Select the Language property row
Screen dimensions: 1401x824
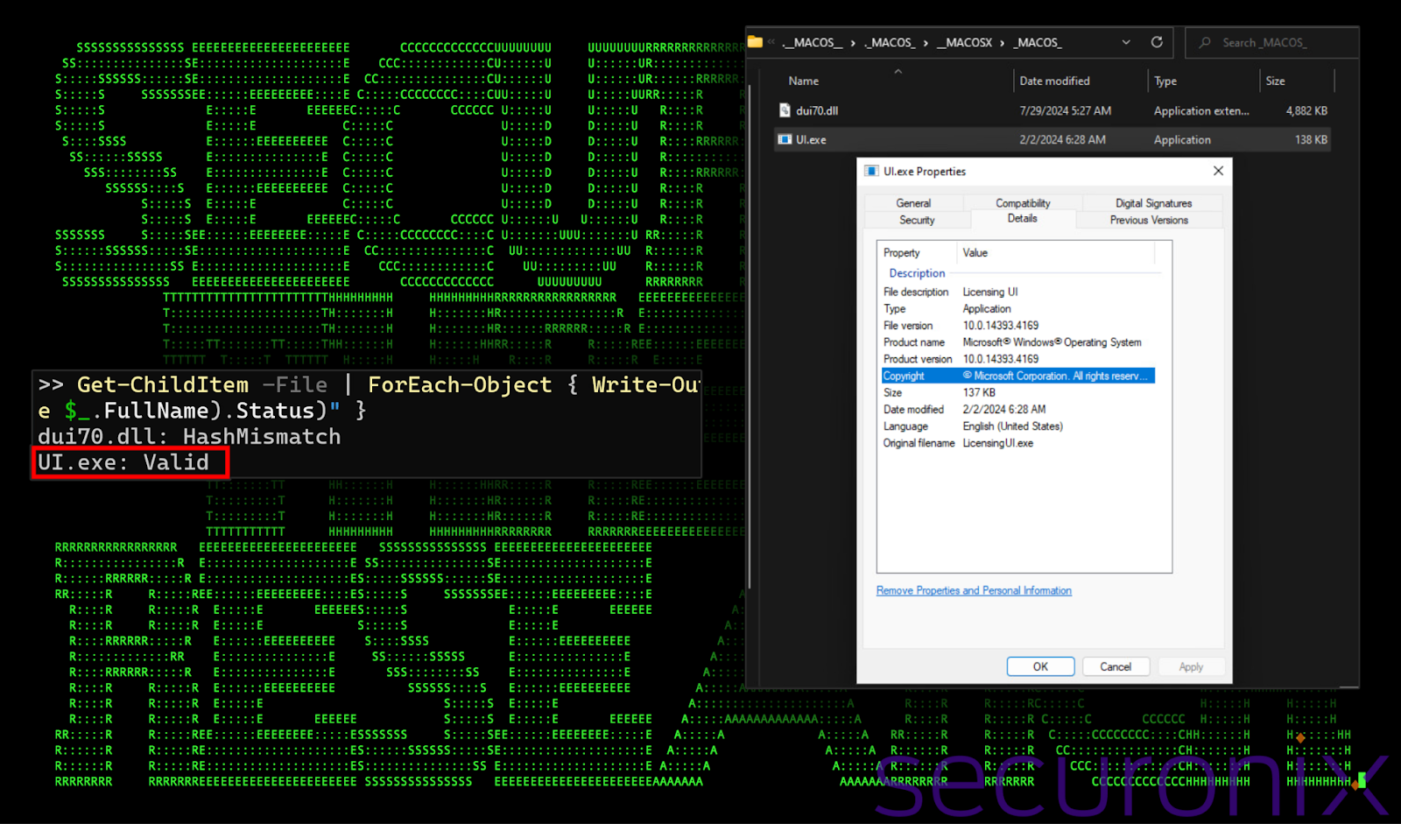coord(1018,426)
